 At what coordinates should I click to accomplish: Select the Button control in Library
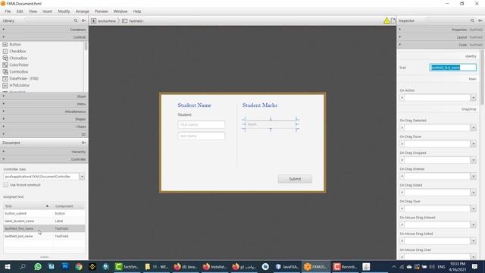15,44
